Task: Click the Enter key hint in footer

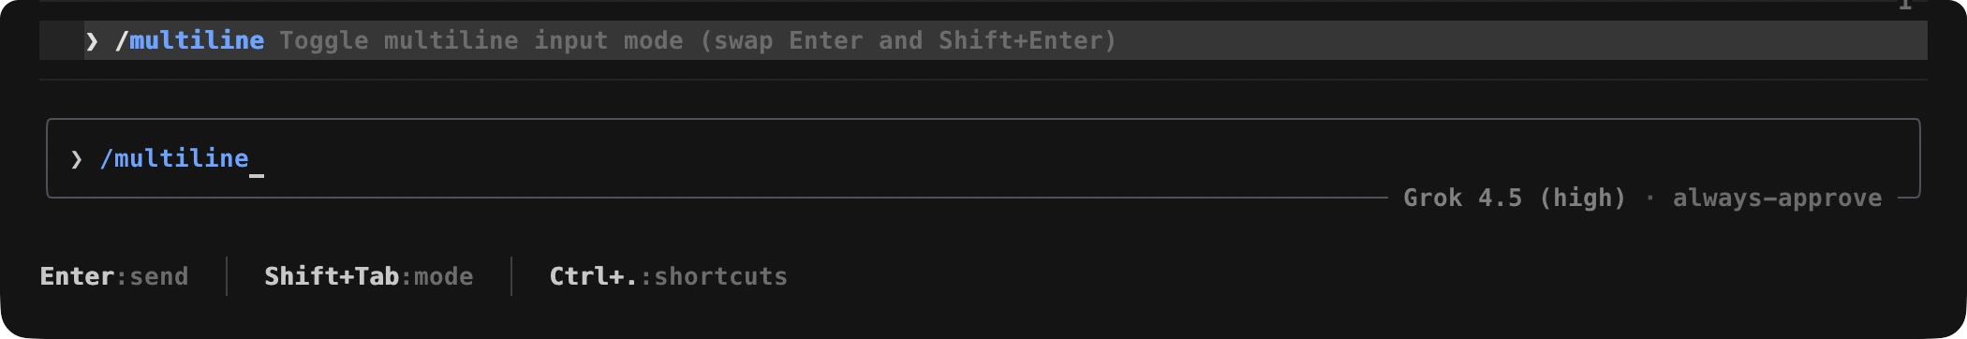Action: pos(77,276)
